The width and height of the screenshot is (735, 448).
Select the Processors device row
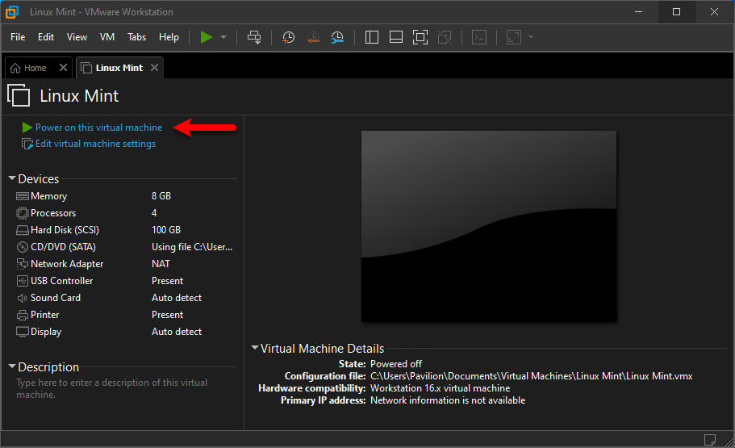[126, 213]
